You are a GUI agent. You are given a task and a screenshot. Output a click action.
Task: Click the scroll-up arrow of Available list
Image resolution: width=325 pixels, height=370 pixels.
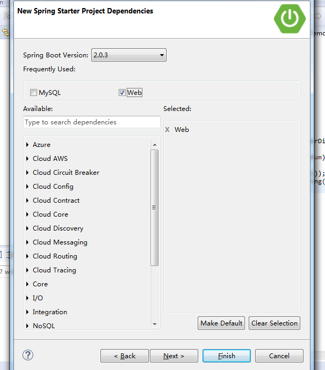tap(155, 145)
